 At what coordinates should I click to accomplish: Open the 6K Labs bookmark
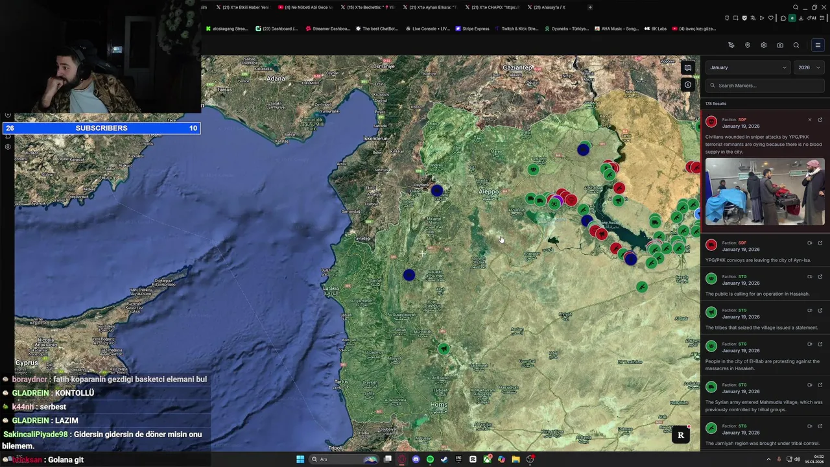[x=656, y=29]
